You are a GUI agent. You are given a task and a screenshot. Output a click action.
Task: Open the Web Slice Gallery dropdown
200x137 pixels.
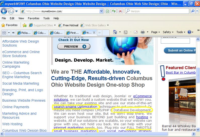(x=95, y=25)
